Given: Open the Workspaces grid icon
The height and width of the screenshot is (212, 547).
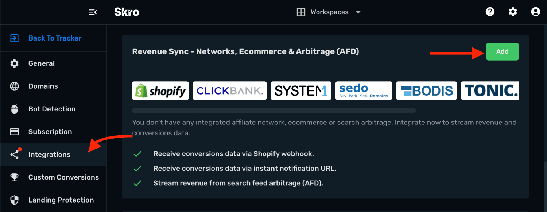Looking at the screenshot, I should pyautogui.click(x=301, y=12).
